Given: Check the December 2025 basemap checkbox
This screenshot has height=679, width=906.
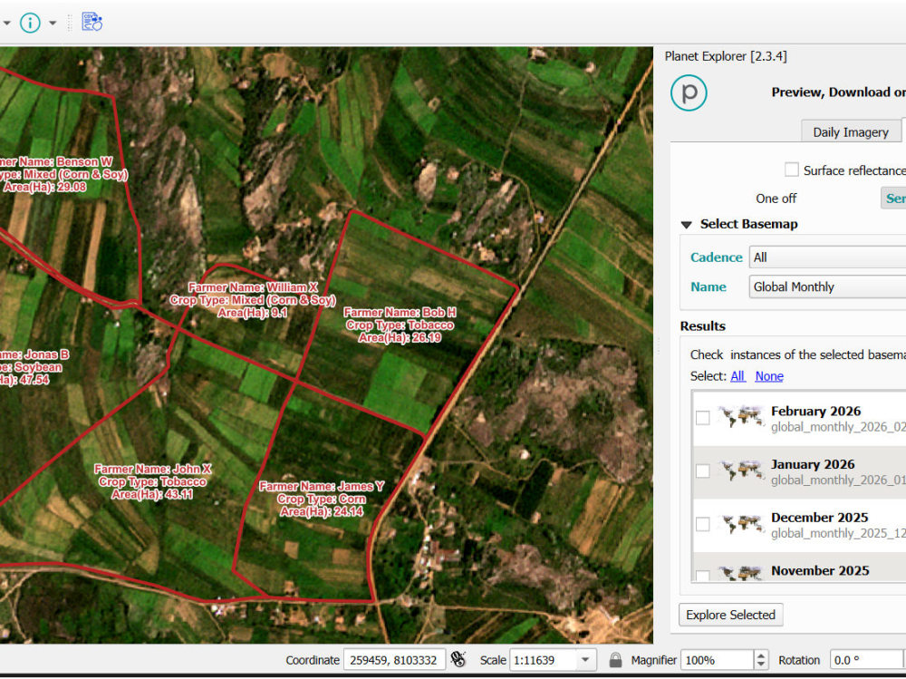Looking at the screenshot, I should (703, 524).
